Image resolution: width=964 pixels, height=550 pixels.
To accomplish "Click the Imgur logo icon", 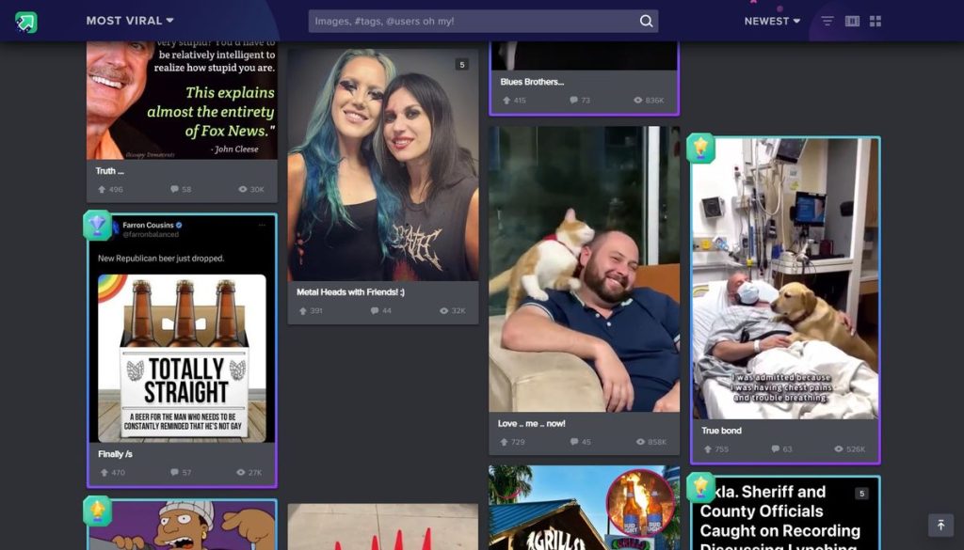I will coord(26,22).
